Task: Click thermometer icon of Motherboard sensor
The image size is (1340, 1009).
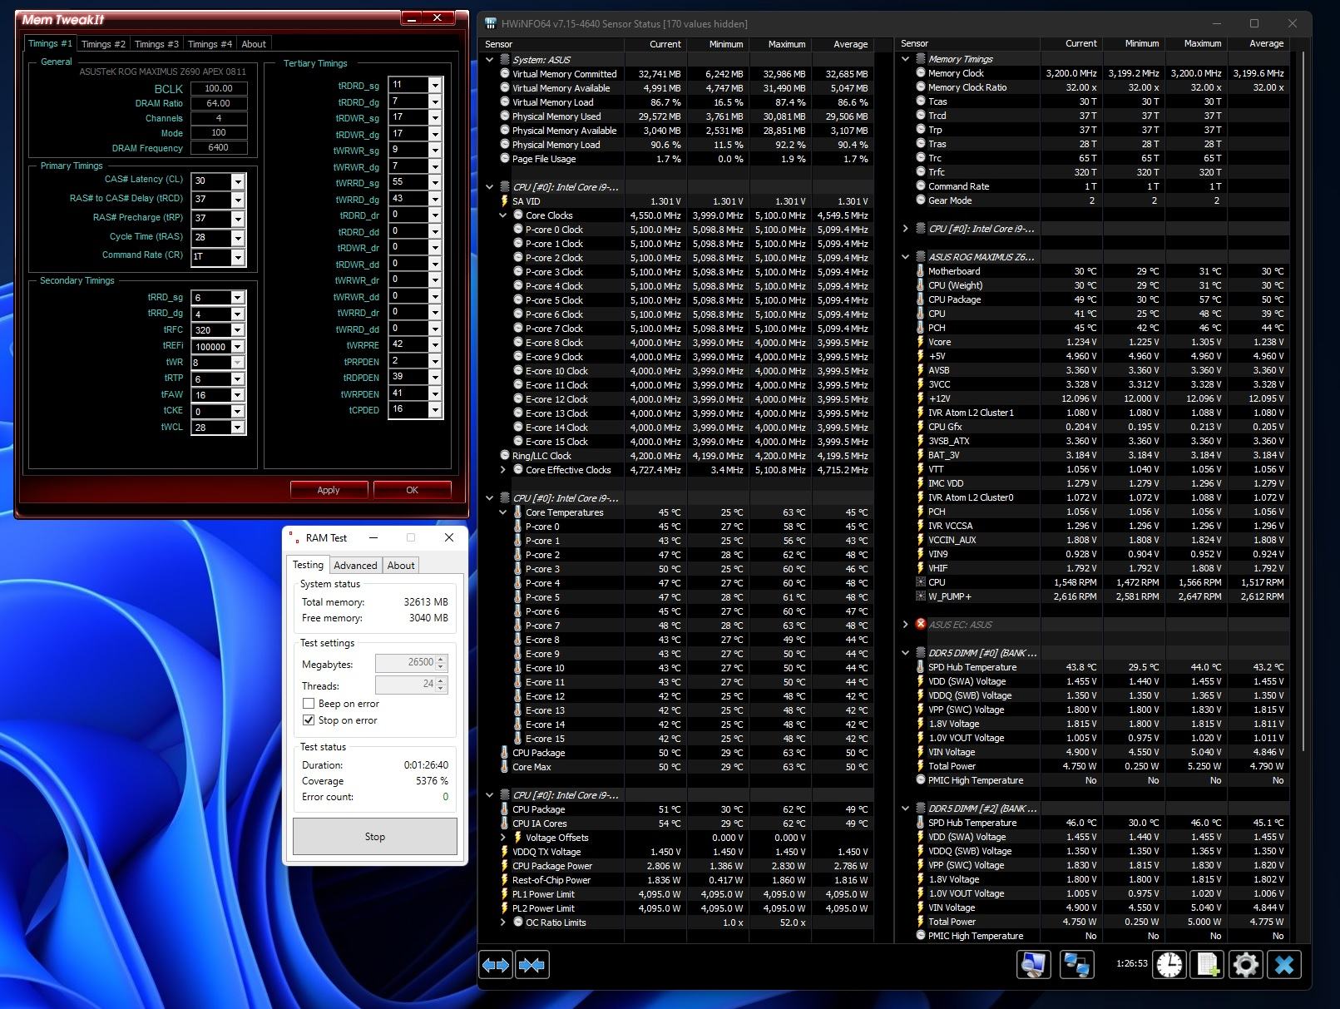Action: click(x=921, y=271)
